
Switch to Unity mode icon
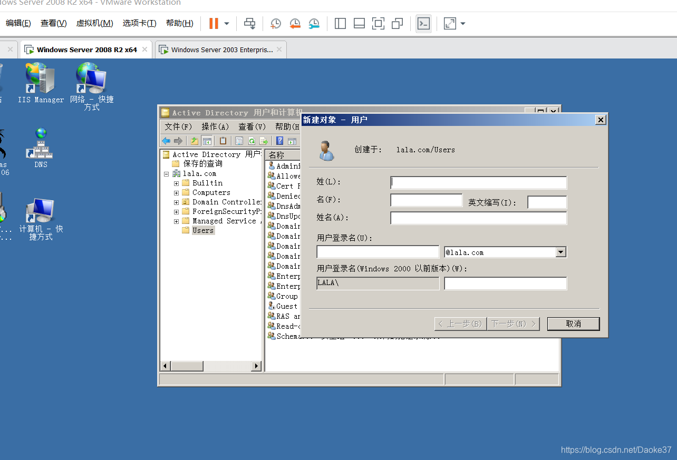[x=398, y=24]
